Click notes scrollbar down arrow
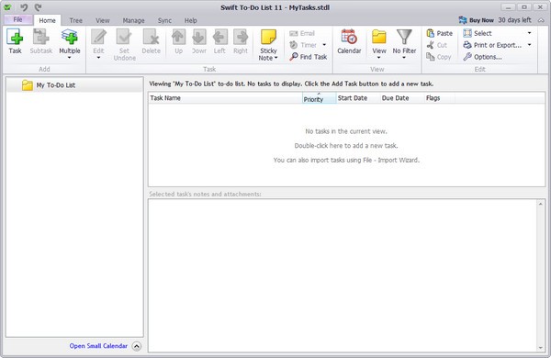Image resolution: width=551 pixels, height=358 pixels. 541,348
